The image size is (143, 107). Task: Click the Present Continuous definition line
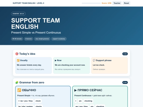93,96
